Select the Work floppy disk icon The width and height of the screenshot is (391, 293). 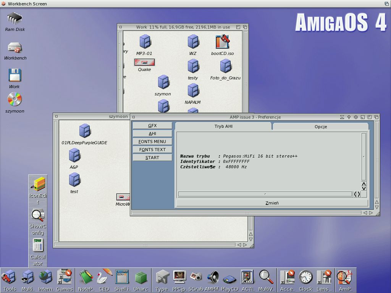coord(15,79)
